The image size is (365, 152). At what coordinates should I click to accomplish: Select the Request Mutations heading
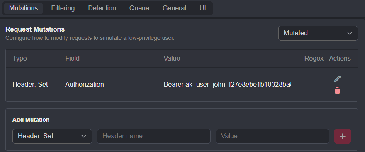pos(35,29)
